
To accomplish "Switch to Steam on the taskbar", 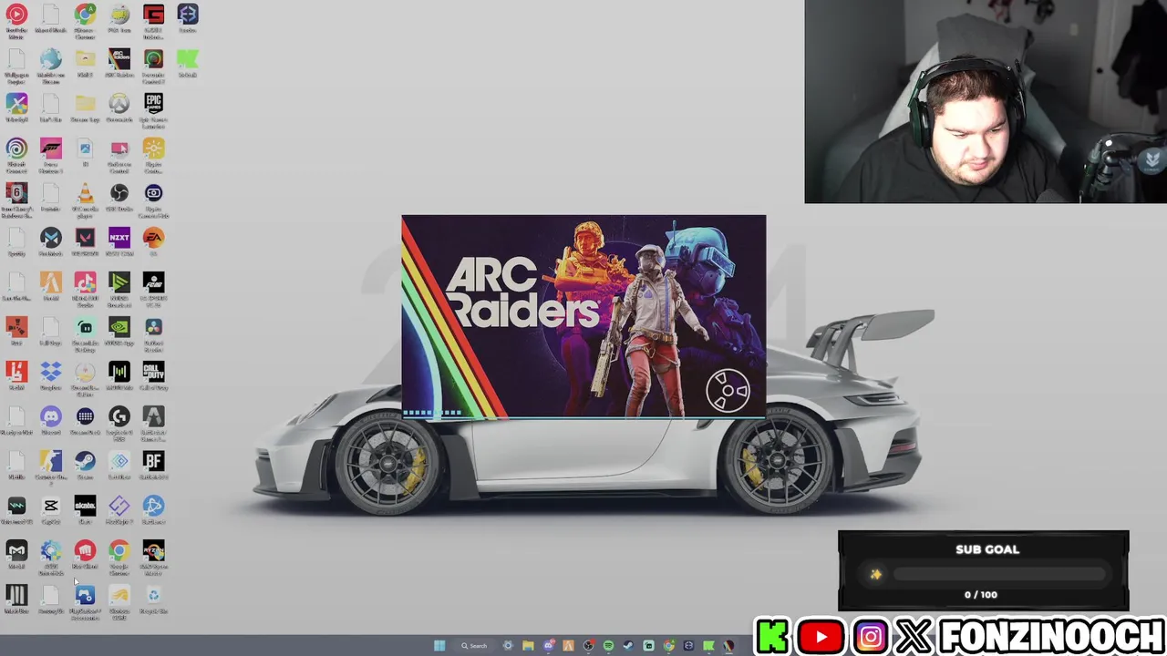I will click(x=628, y=646).
